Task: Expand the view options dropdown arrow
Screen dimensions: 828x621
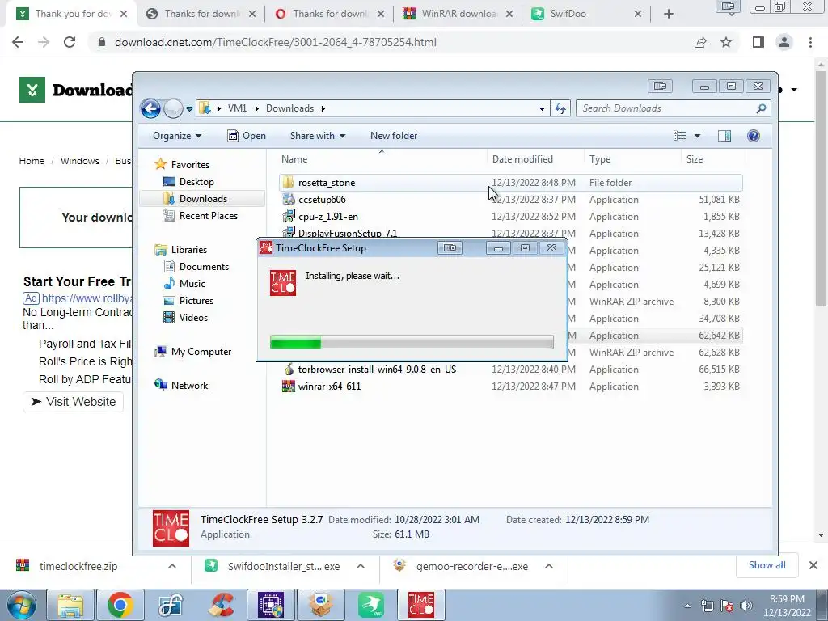Action: point(697,136)
